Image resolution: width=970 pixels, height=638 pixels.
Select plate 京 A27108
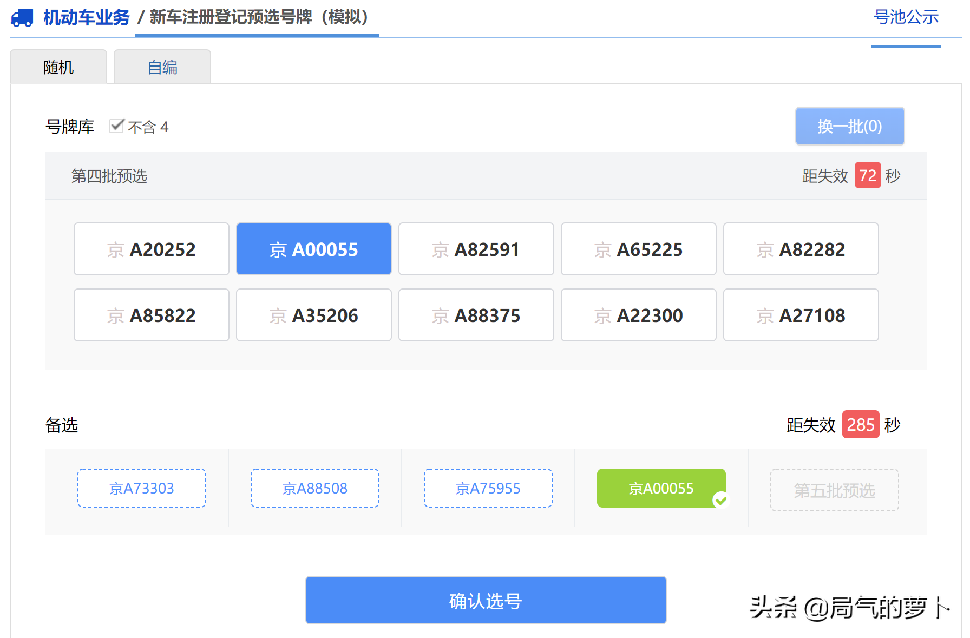coord(801,315)
